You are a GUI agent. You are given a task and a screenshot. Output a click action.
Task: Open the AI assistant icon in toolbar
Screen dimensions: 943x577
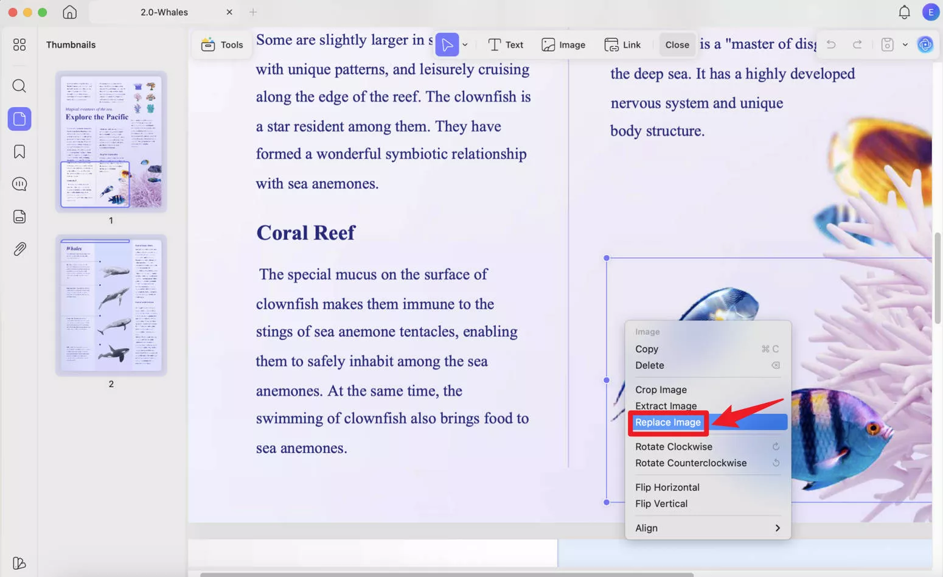point(925,44)
